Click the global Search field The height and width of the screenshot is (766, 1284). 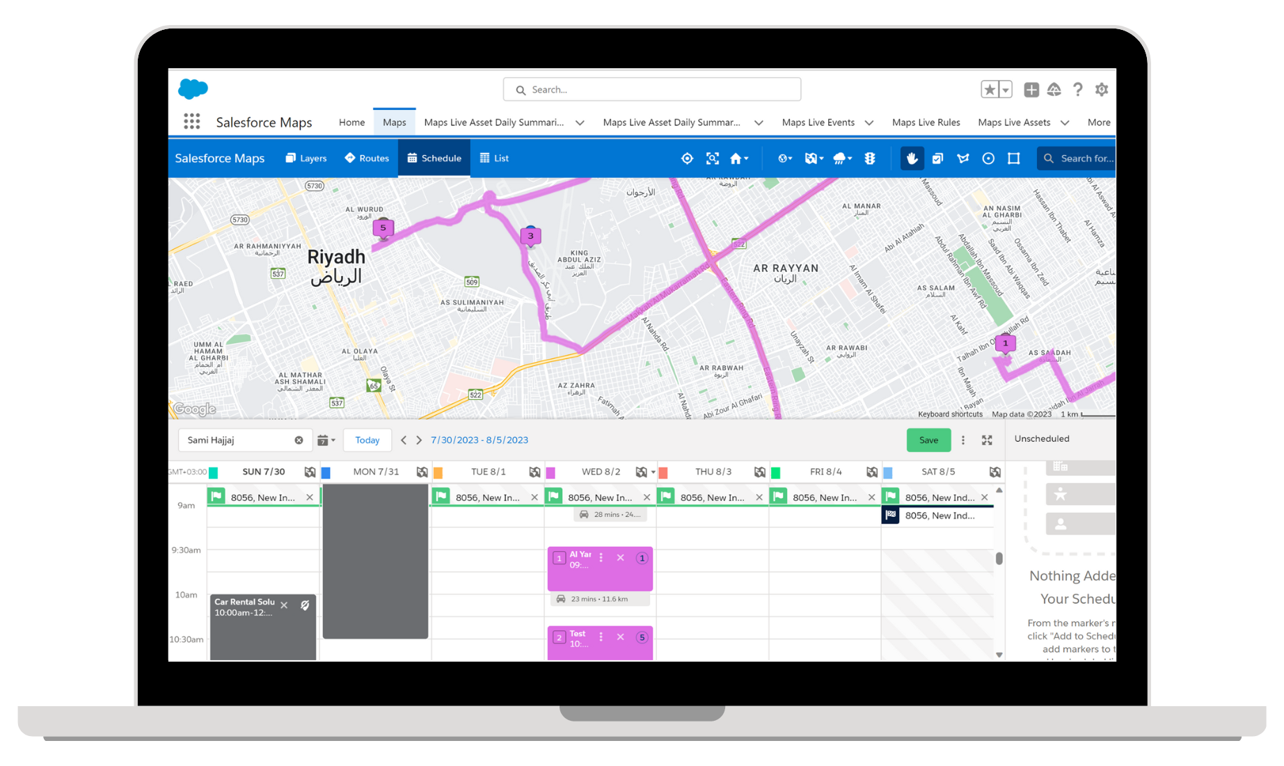(652, 90)
